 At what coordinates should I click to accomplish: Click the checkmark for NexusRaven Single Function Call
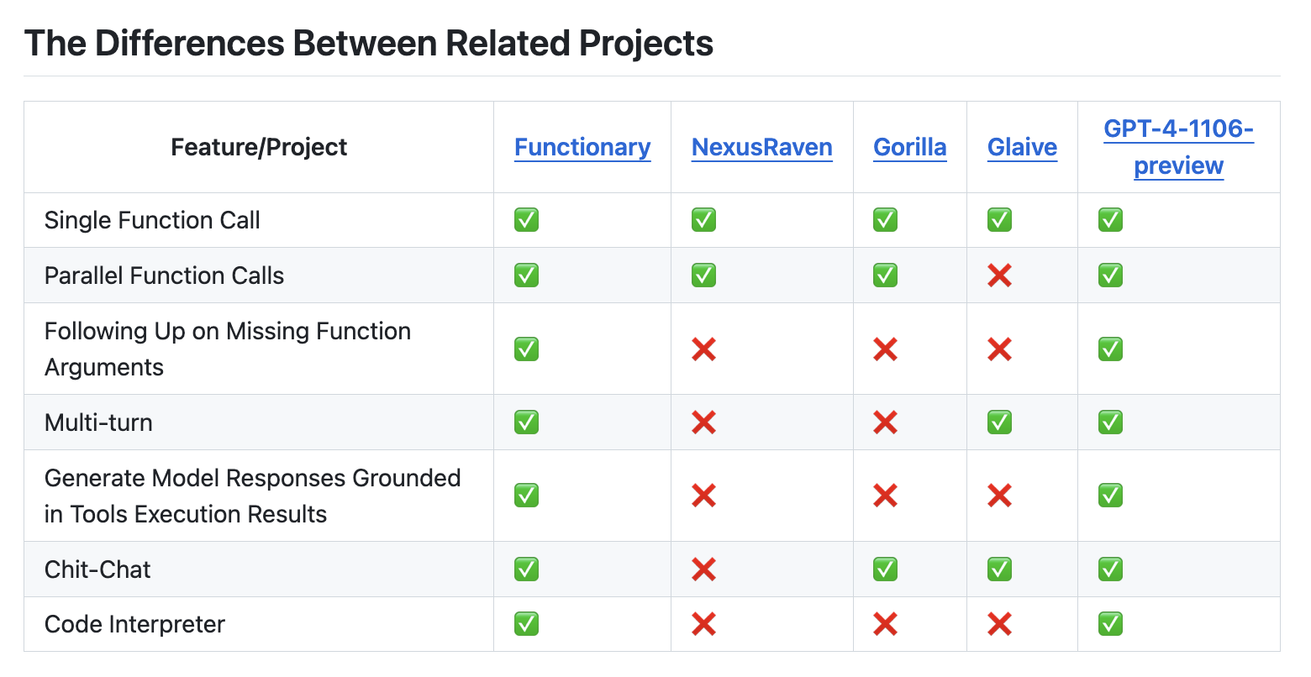pyautogui.click(x=703, y=219)
